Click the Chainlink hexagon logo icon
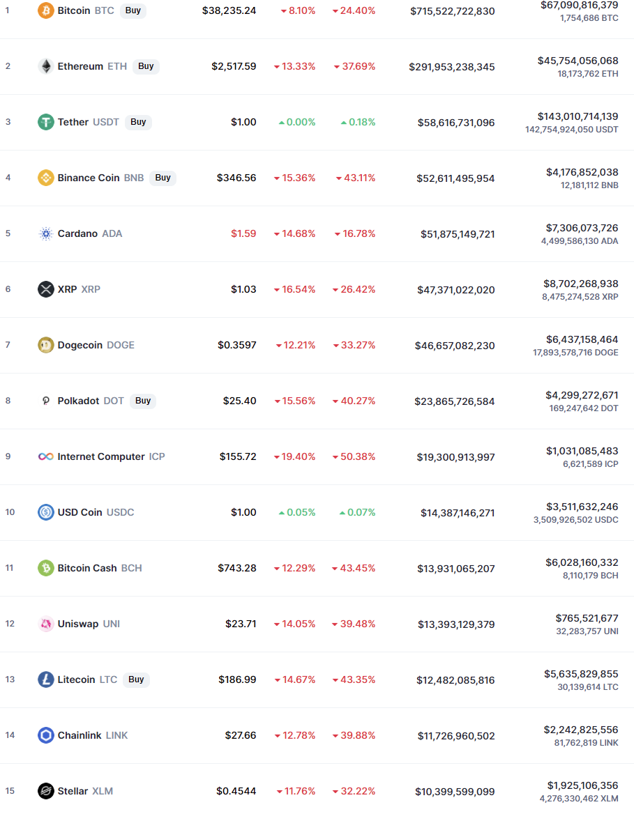The height and width of the screenshot is (814, 634). (x=45, y=735)
